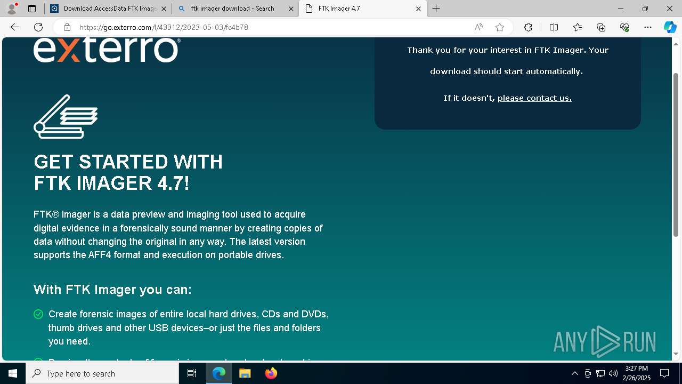Open the notification center
The height and width of the screenshot is (384, 682).
pyautogui.click(x=664, y=373)
